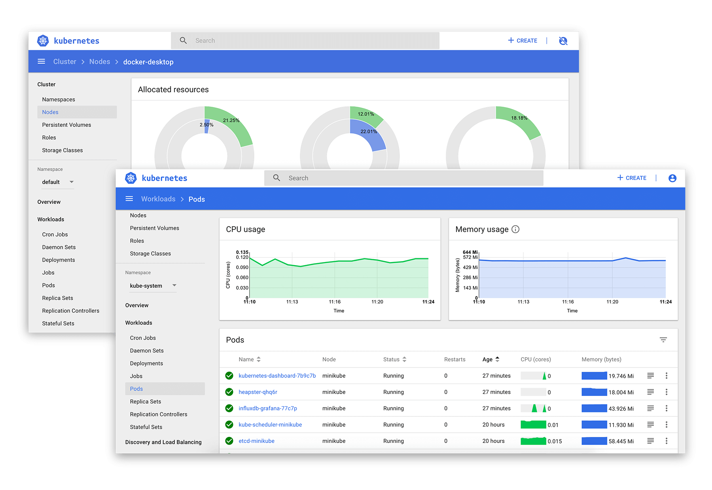Viewport: 712px width, 490px height.
Task: Open Roles in the back window sidebar
Action: point(49,138)
